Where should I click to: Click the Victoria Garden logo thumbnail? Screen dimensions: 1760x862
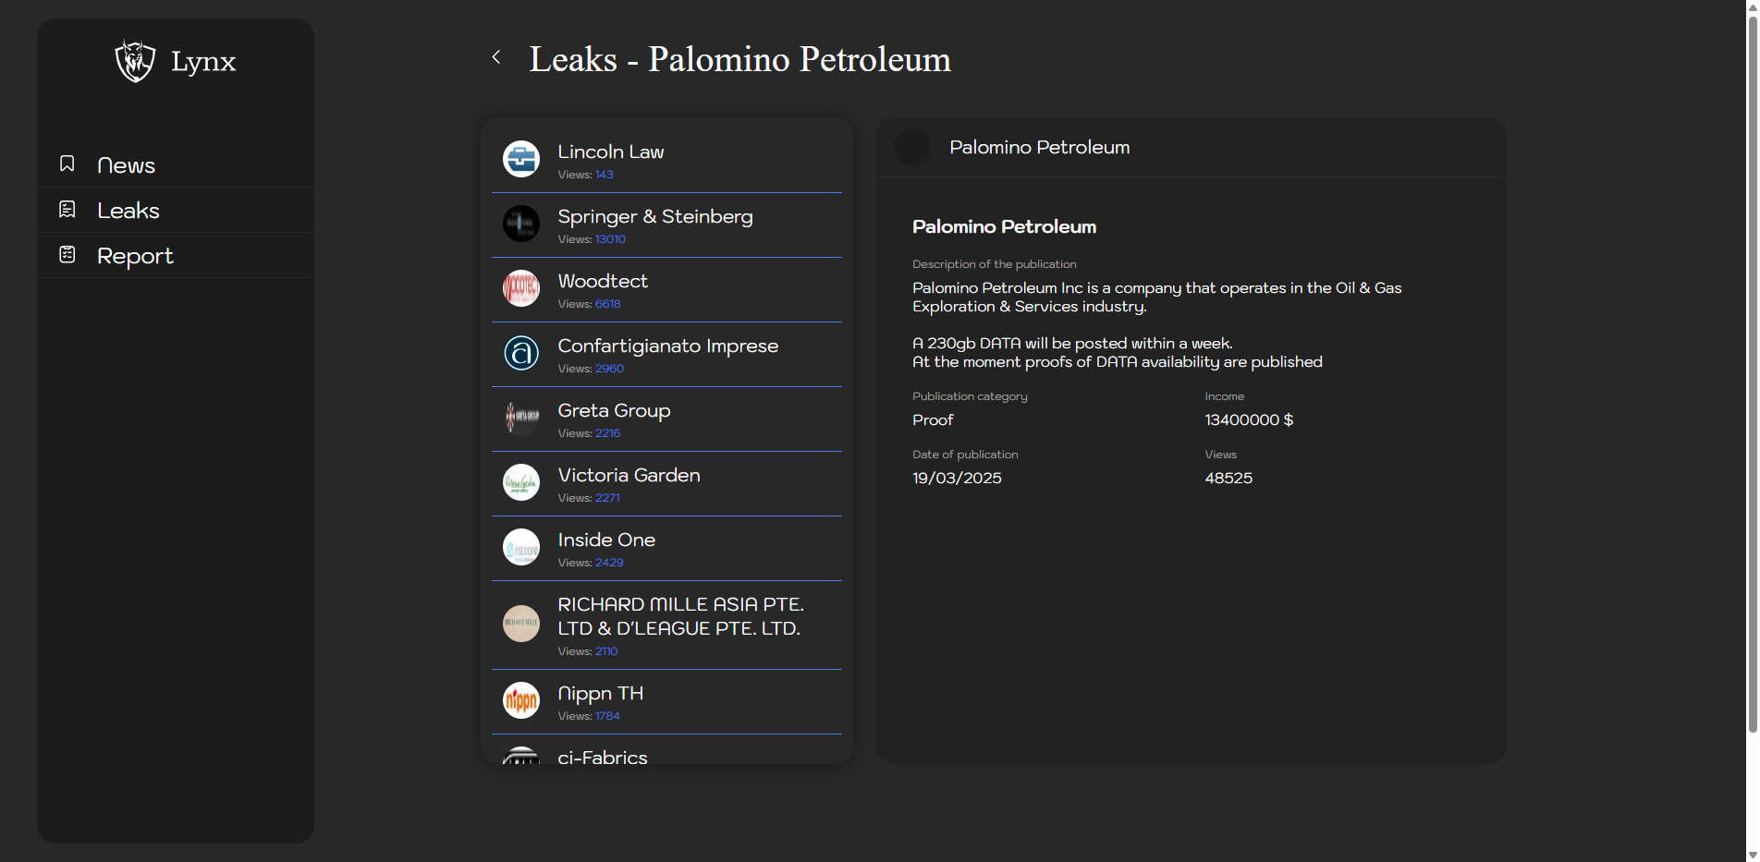[521, 482]
